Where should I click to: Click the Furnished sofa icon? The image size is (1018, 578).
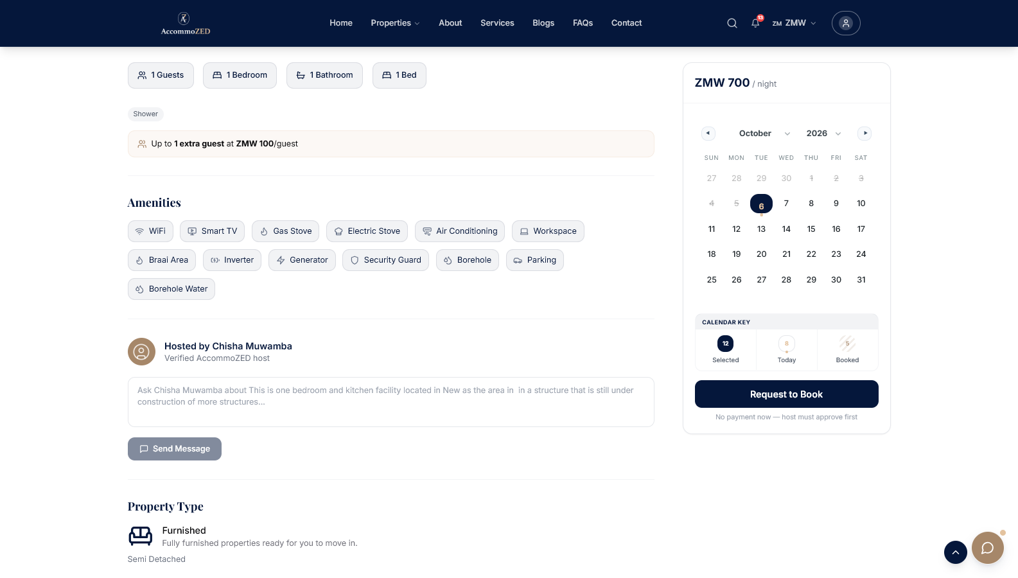[141, 536]
